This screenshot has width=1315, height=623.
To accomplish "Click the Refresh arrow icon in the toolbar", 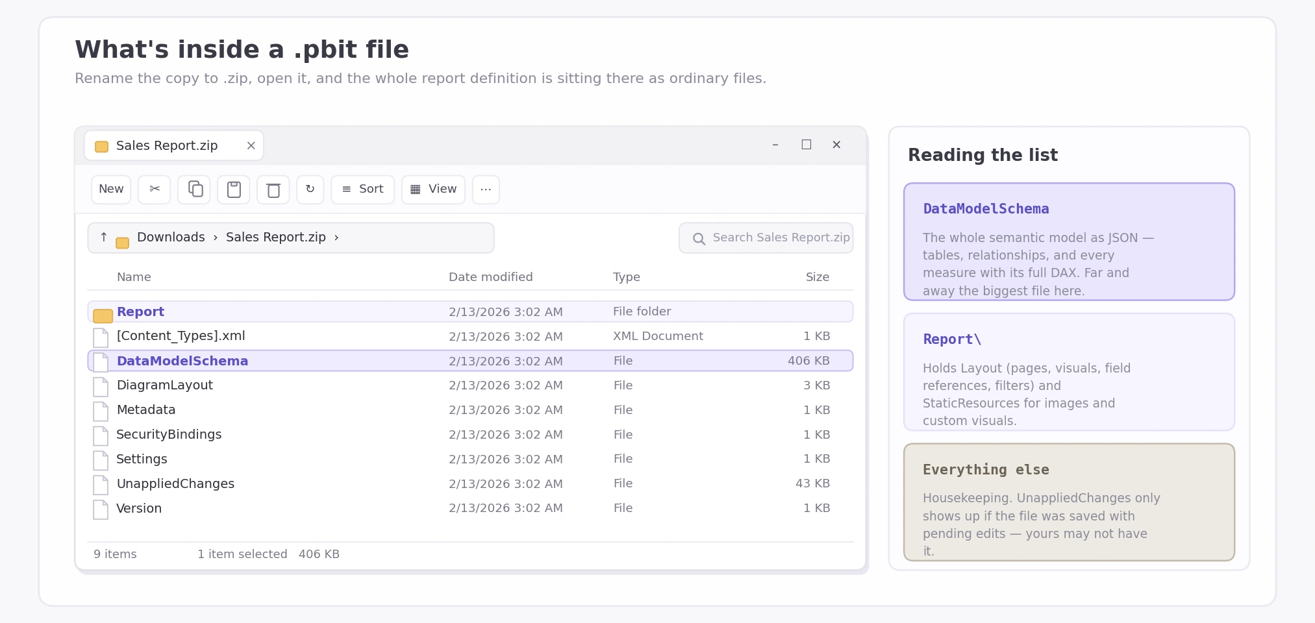I will coord(310,189).
